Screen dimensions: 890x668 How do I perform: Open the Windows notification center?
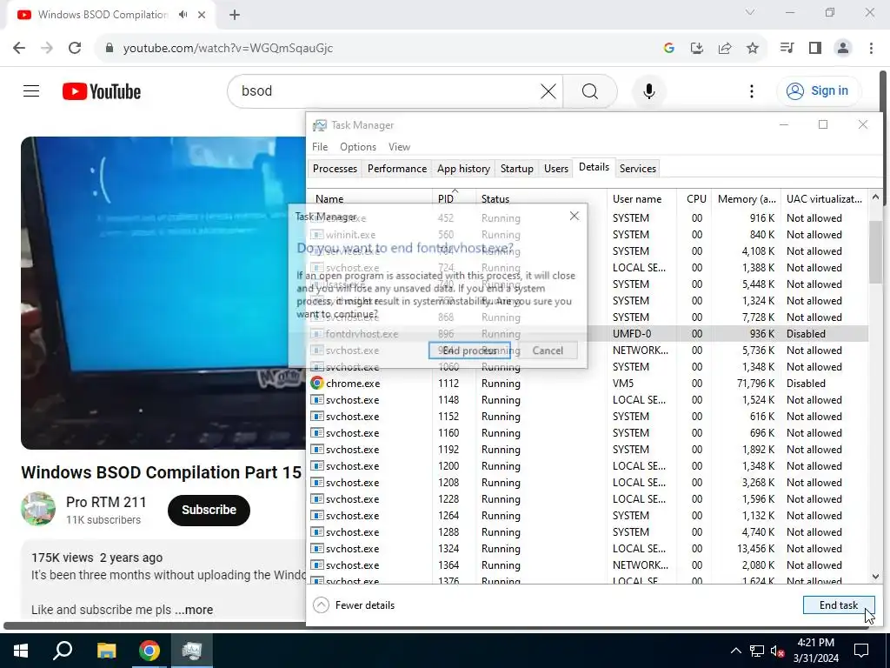click(x=861, y=651)
